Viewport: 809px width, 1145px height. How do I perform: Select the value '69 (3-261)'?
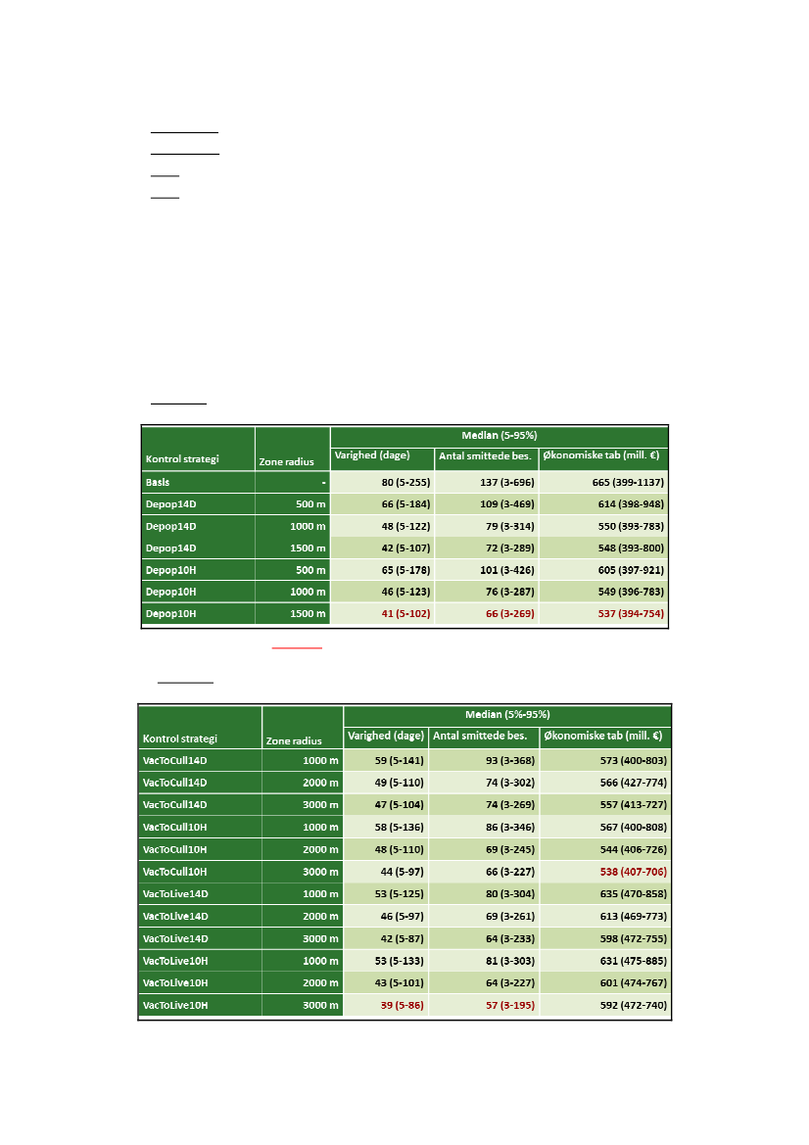click(509, 917)
